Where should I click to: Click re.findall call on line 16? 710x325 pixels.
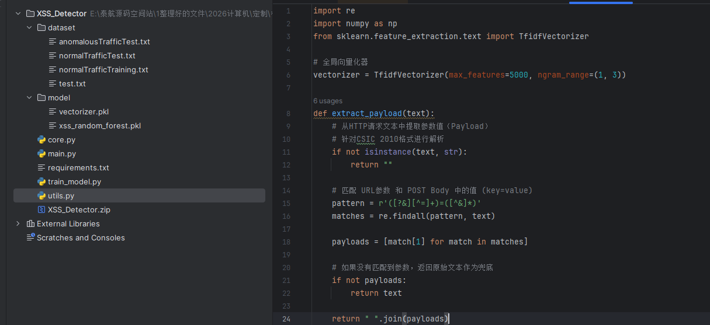(x=437, y=216)
